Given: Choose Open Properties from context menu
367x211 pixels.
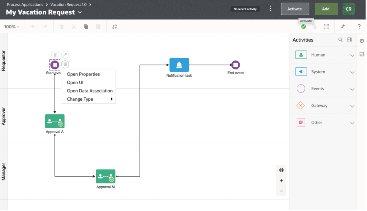Looking at the screenshot, I should (83, 74).
